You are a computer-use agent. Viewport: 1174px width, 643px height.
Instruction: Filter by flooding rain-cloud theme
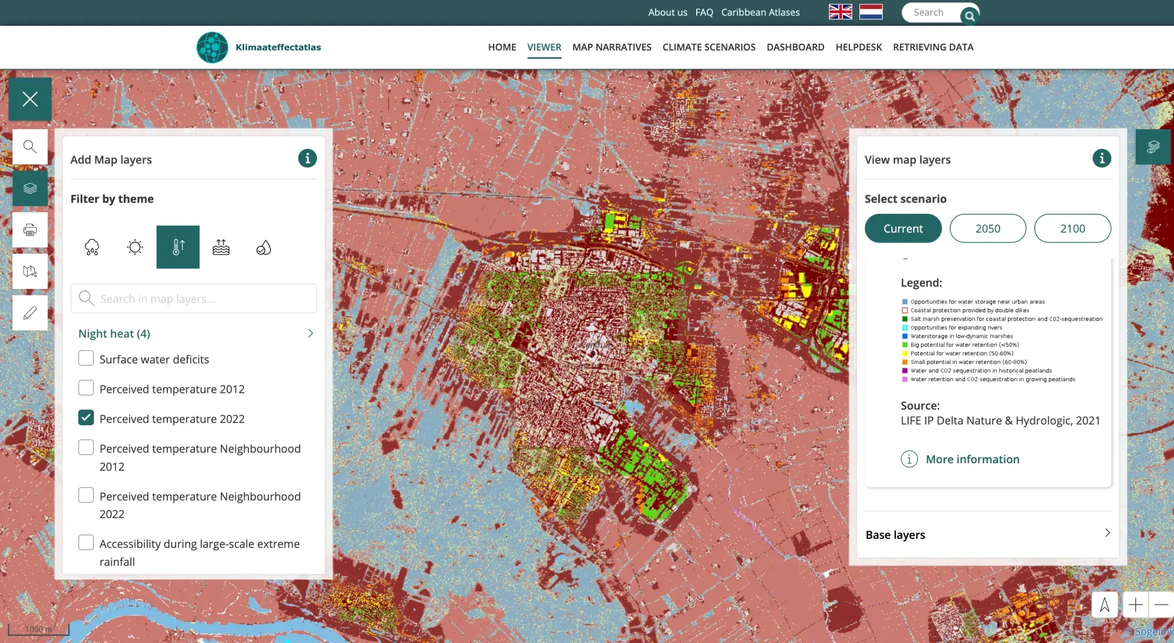pyautogui.click(x=92, y=247)
